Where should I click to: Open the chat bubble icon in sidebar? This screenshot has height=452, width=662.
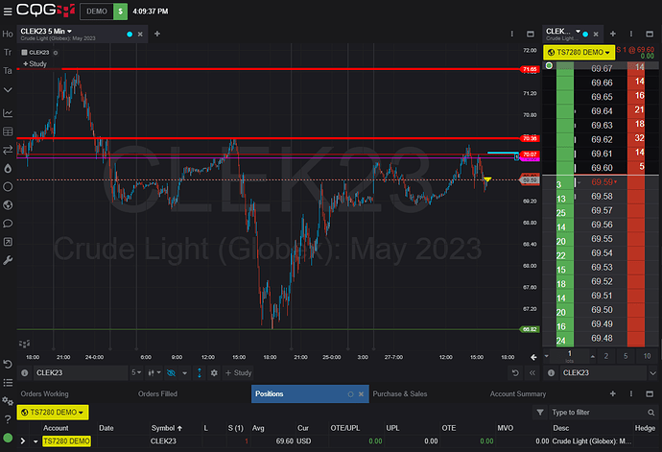8,224
